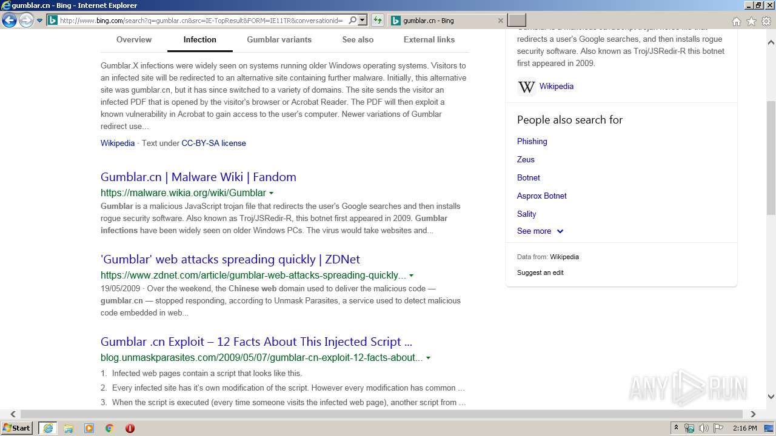776x436 pixels.
Task: Open Gumblar.cn Malware Wiki Fandom result
Action: [x=198, y=177]
